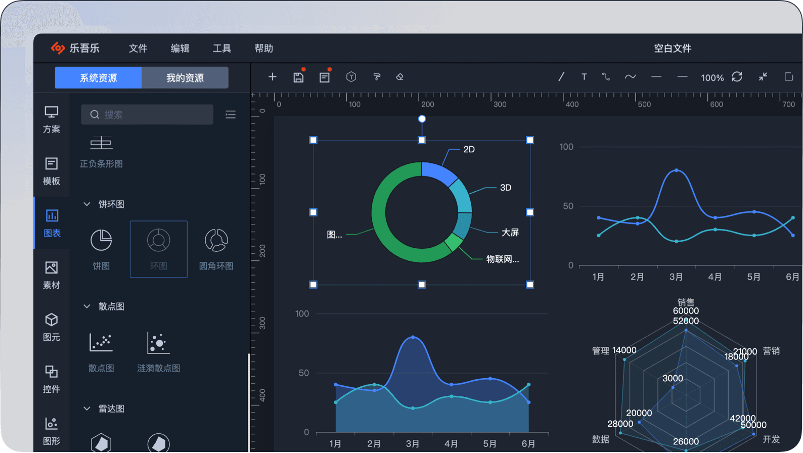
Task: Toggle the resource list view icon
Action: coord(231,115)
